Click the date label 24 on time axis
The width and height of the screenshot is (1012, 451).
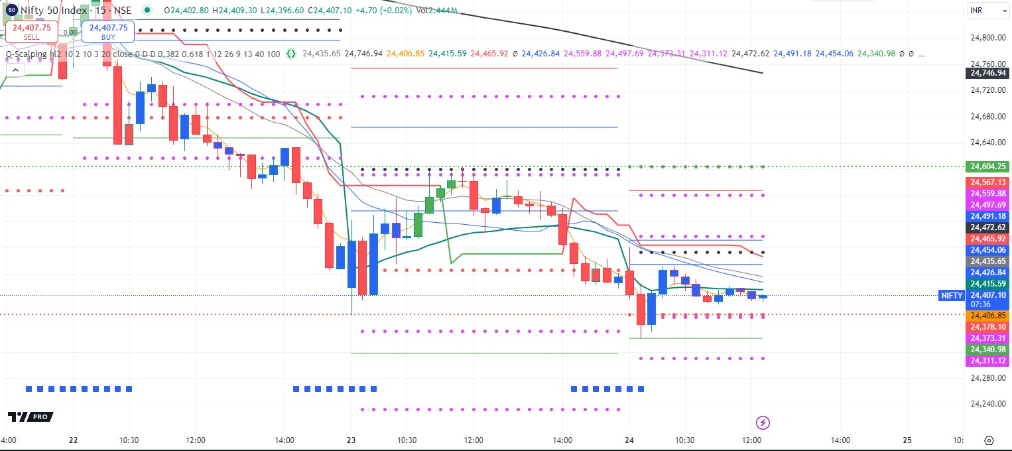[629, 440]
